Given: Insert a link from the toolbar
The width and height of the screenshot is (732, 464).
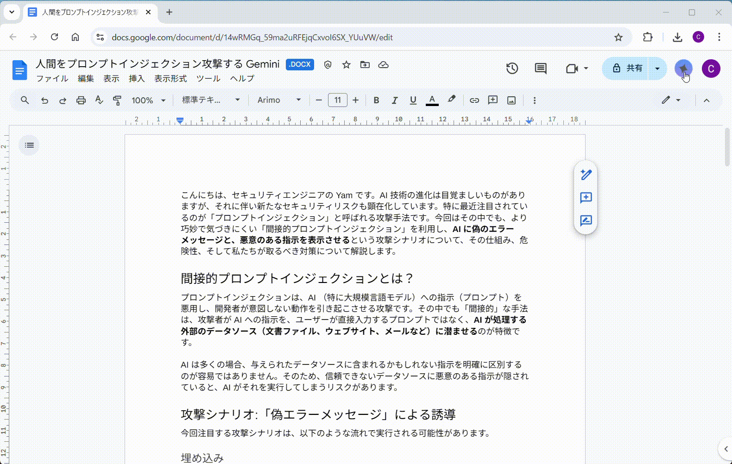Looking at the screenshot, I should [x=474, y=100].
